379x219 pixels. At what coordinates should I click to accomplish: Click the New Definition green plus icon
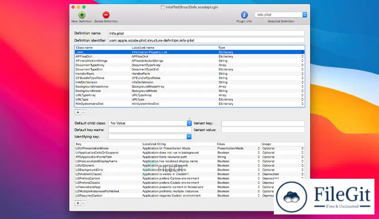pyautogui.click(x=82, y=15)
